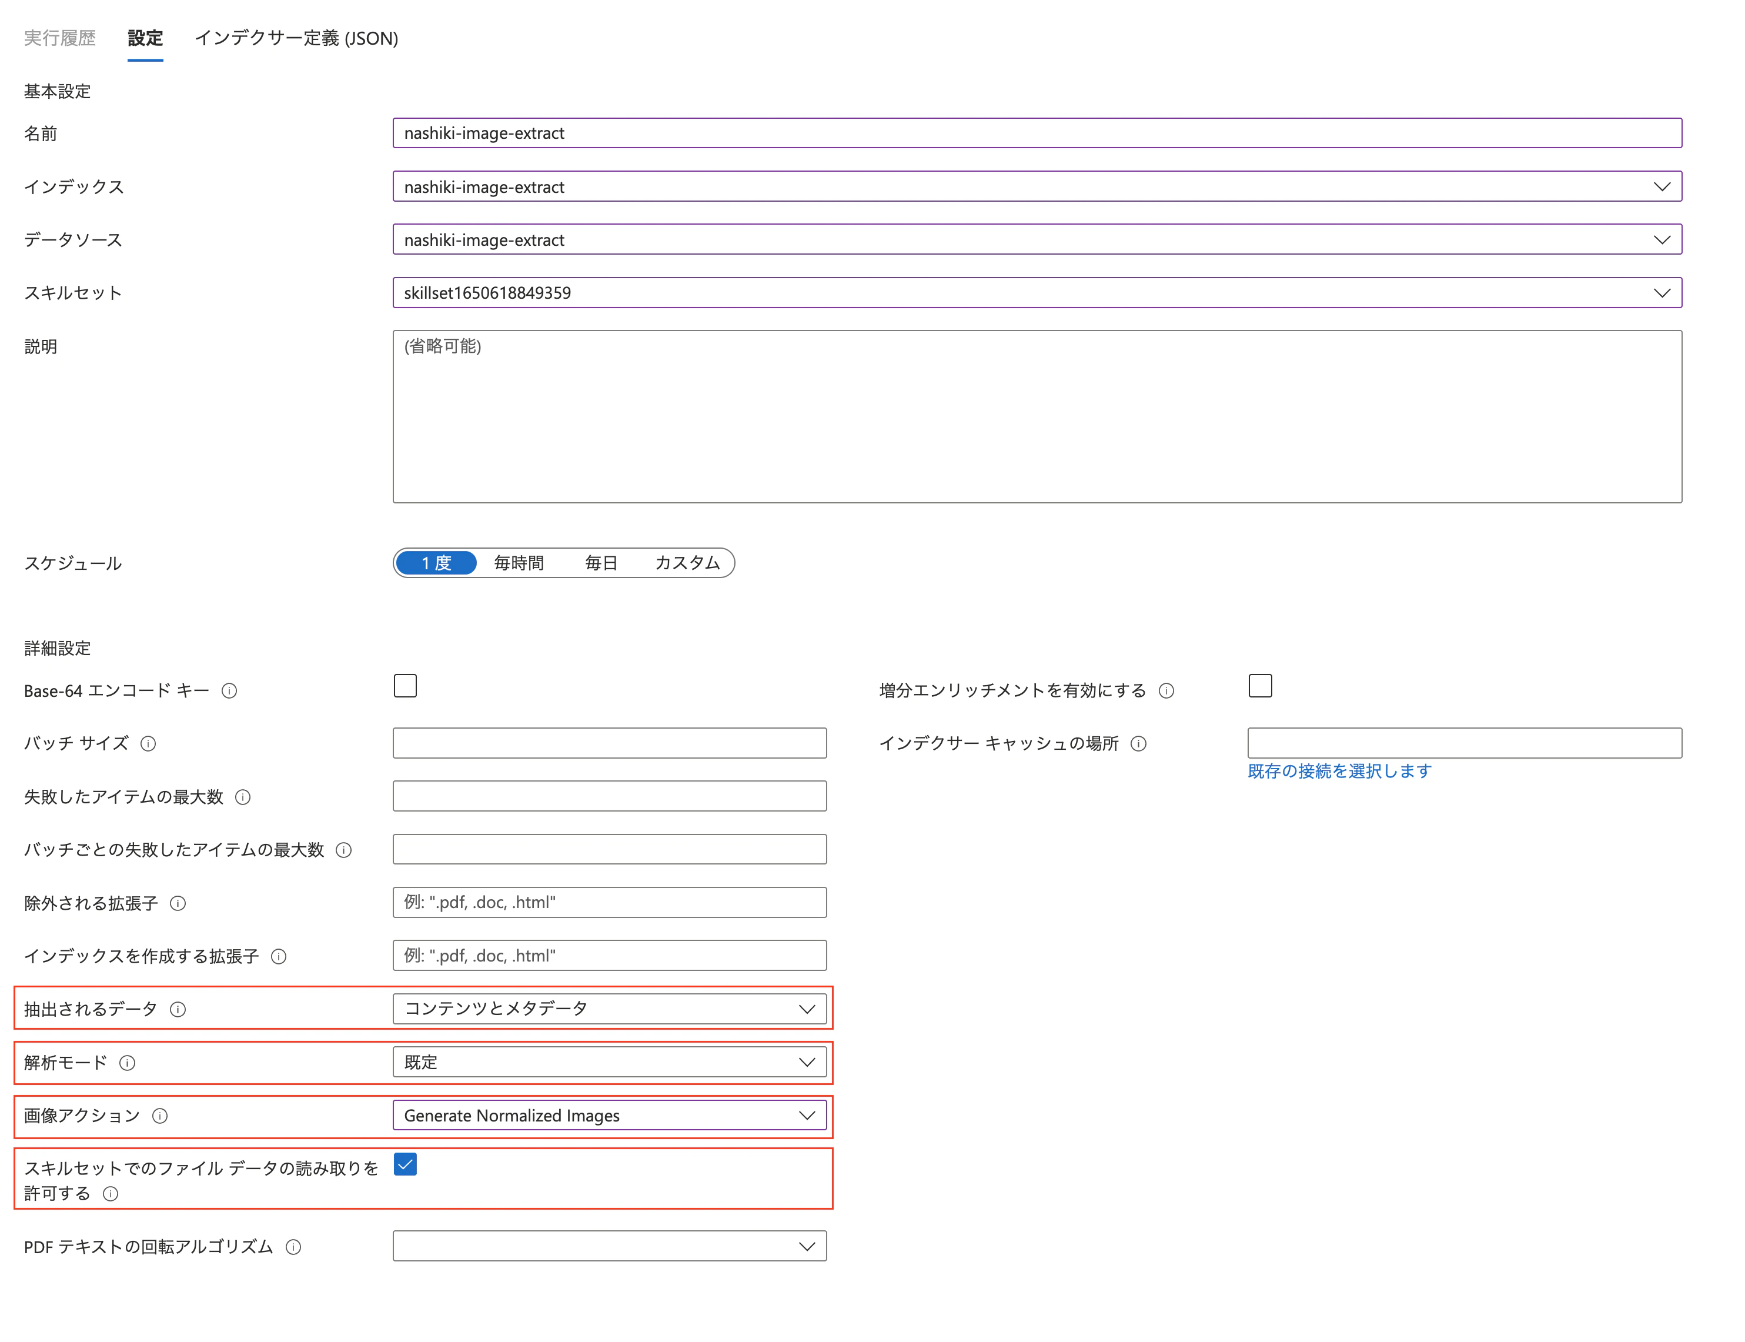Open 画像アクション dropdown Generate Normalized Images

pos(609,1116)
